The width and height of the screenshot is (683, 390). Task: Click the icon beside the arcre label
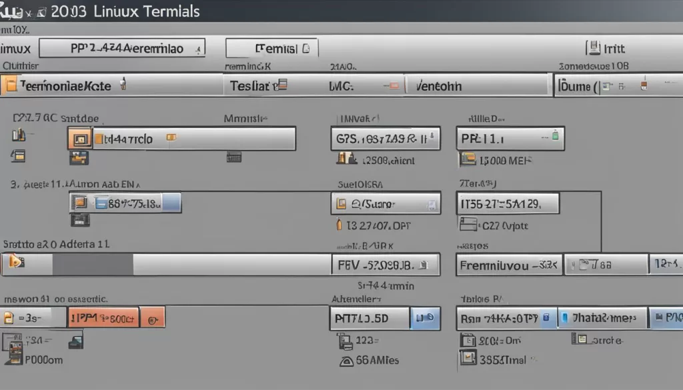[x=580, y=339]
